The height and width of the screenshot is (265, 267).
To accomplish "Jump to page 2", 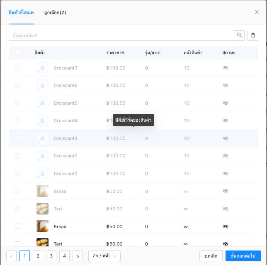I will 38,256.
